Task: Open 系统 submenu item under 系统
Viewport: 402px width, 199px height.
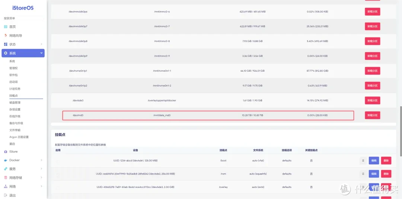Action: [x=12, y=61]
